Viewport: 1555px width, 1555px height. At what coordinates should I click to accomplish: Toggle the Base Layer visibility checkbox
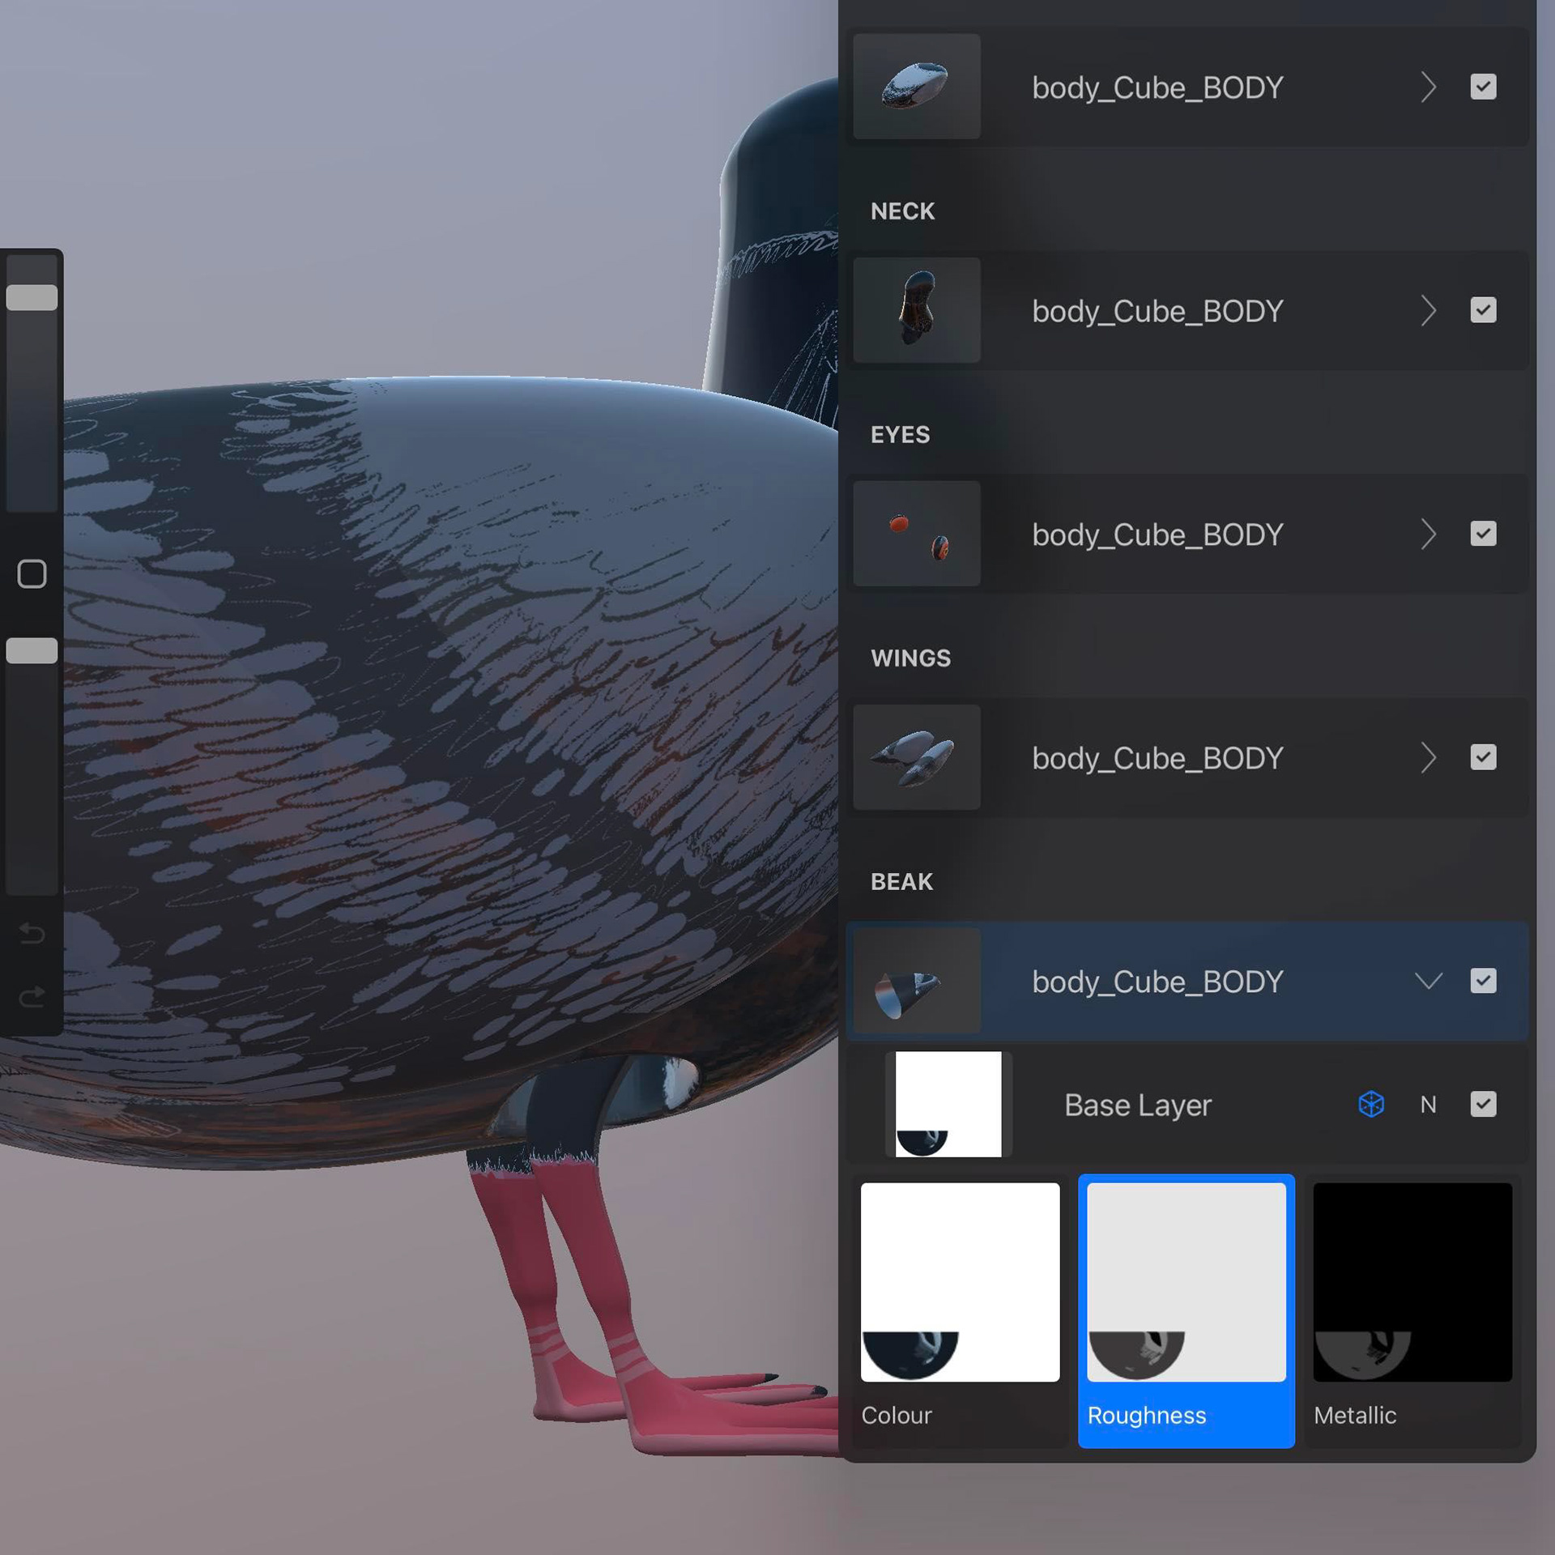pos(1483,1104)
